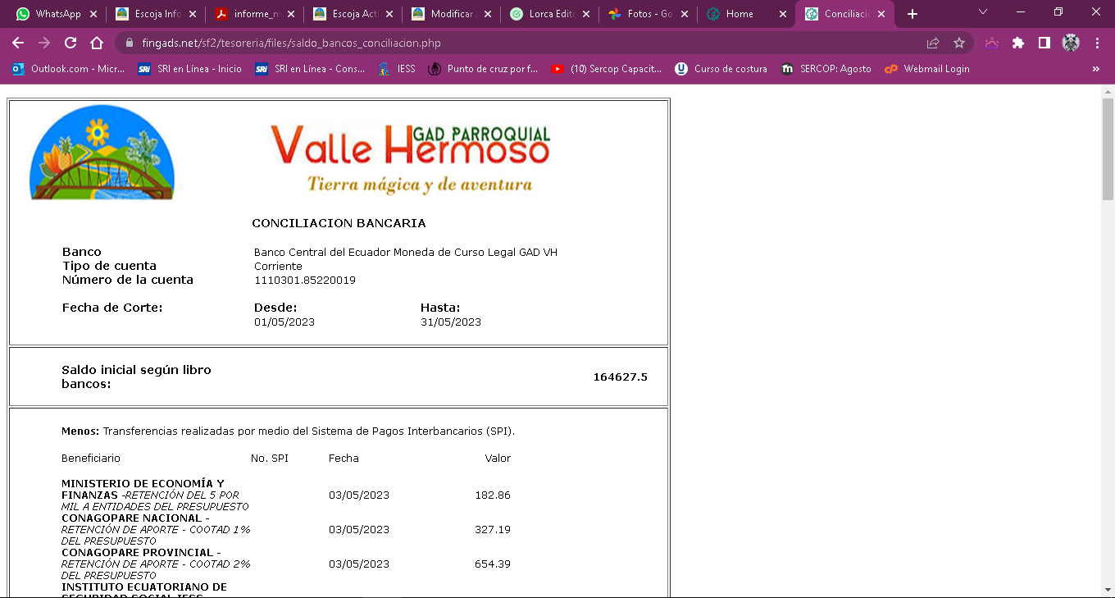Open Outlook.com bookmark
This screenshot has height=598, width=1115.
point(68,69)
